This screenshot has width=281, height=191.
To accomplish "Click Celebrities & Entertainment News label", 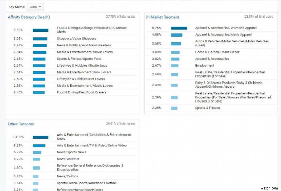I will [94, 137].
